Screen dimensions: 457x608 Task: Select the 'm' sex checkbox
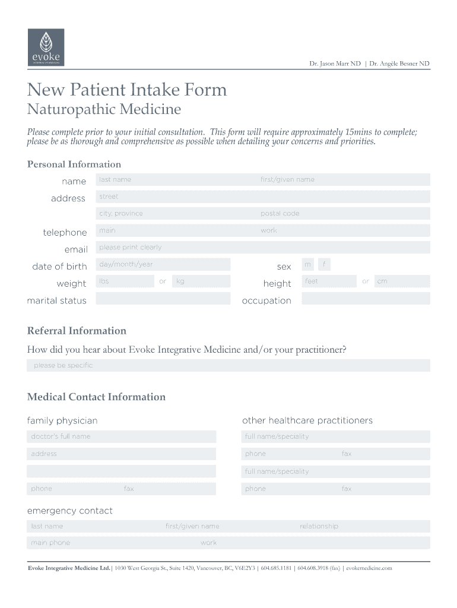pyautogui.click(x=308, y=264)
